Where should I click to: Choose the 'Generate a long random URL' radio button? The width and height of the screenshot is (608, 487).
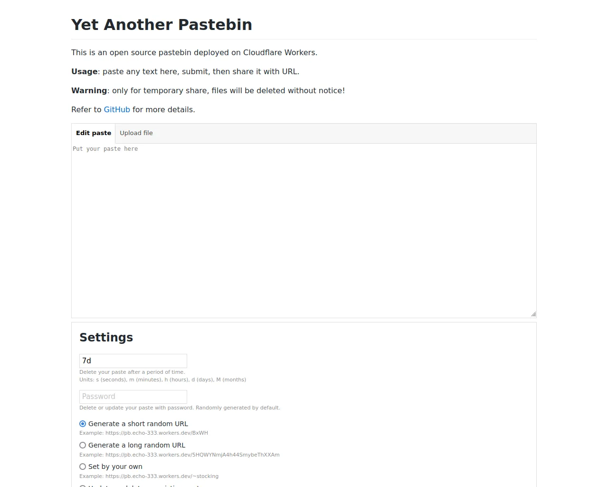(83, 445)
